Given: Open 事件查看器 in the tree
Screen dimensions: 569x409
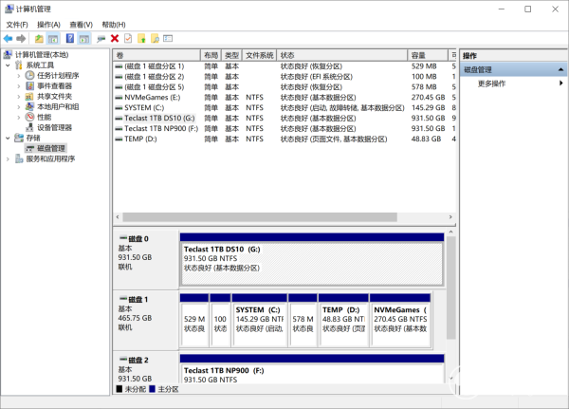Looking at the screenshot, I should [54, 86].
